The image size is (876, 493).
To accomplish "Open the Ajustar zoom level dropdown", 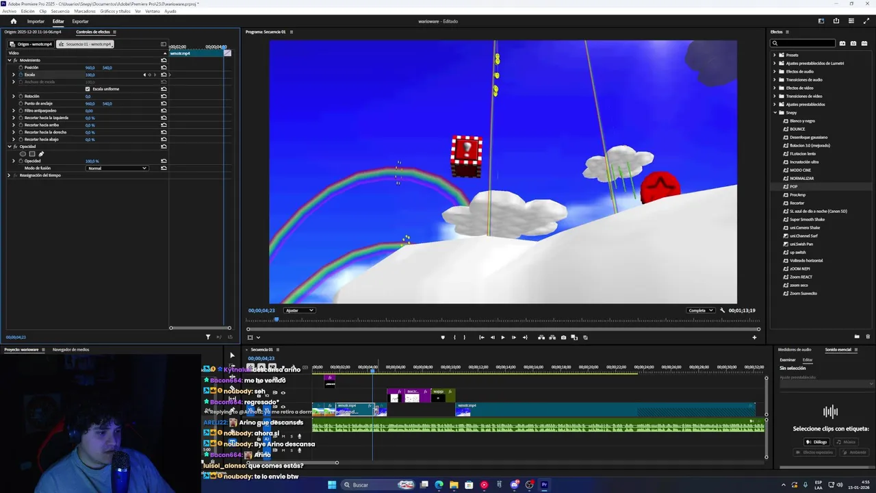I will [300, 310].
